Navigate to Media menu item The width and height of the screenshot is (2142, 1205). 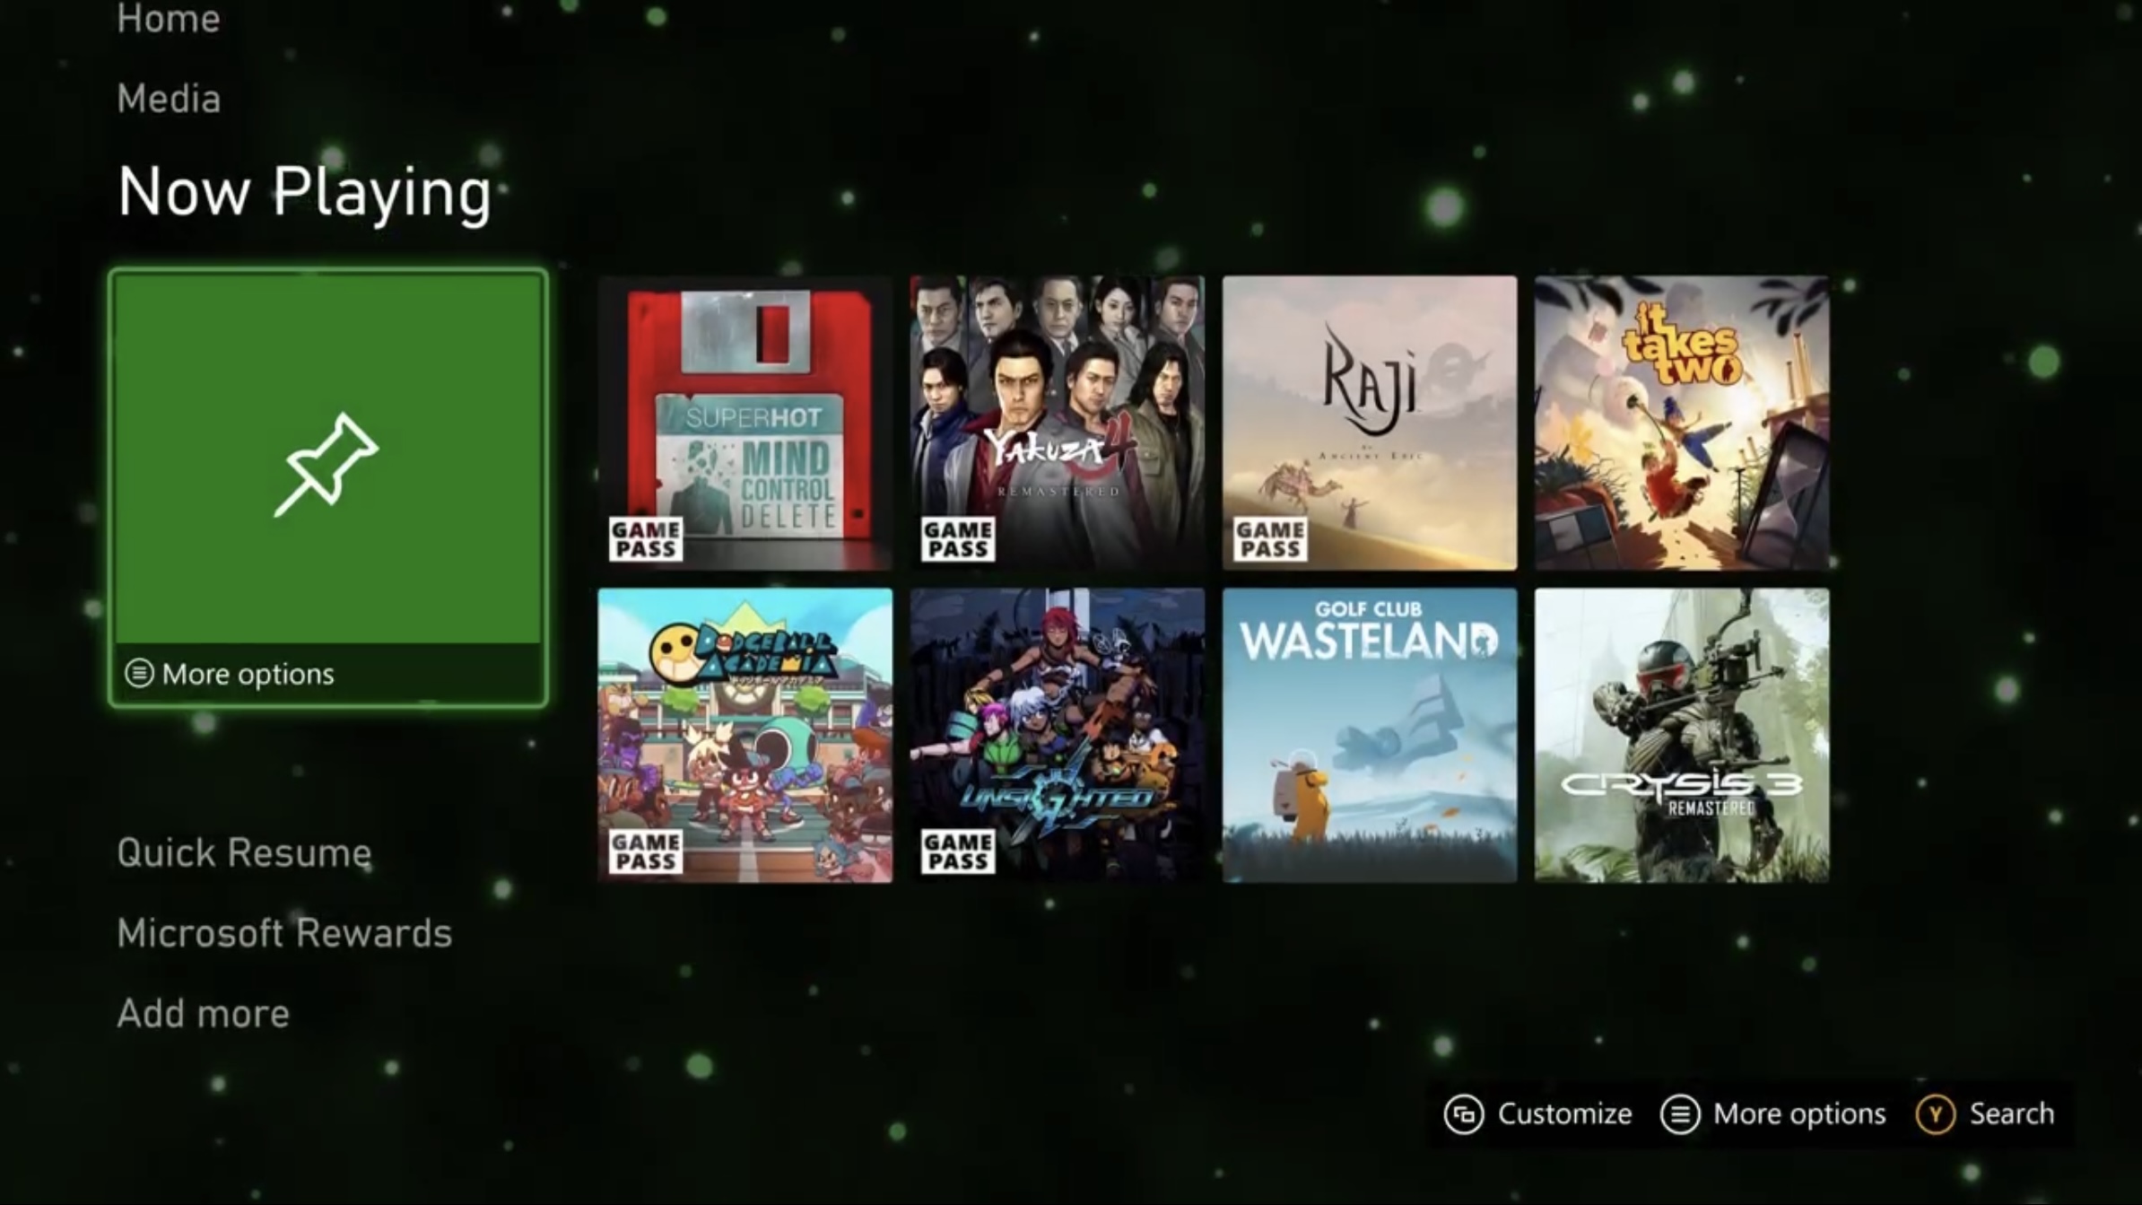click(x=170, y=97)
